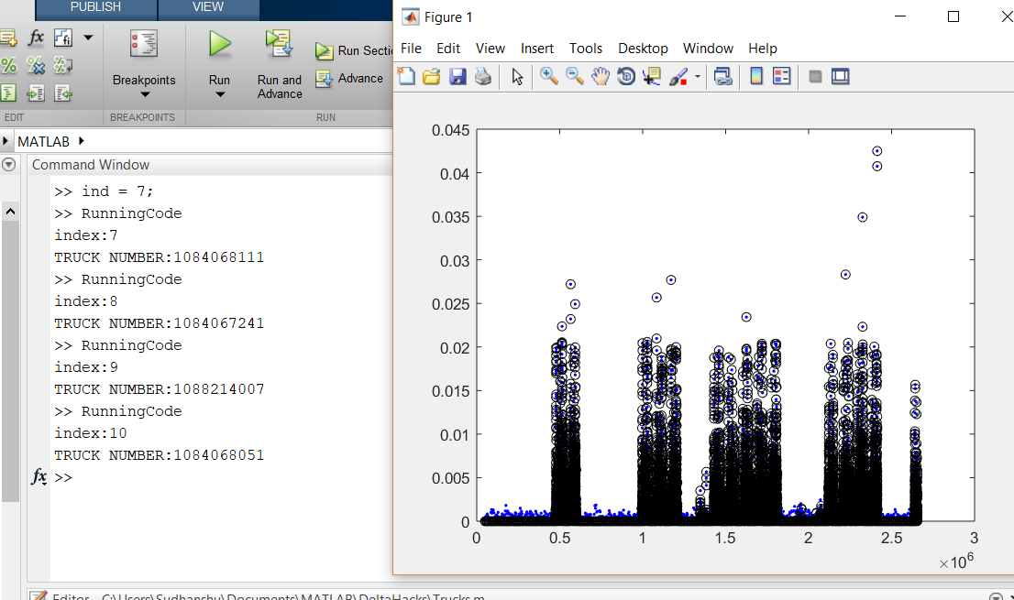1014x600 pixels.
Task: Click the Run Section button
Action: (x=353, y=51)
